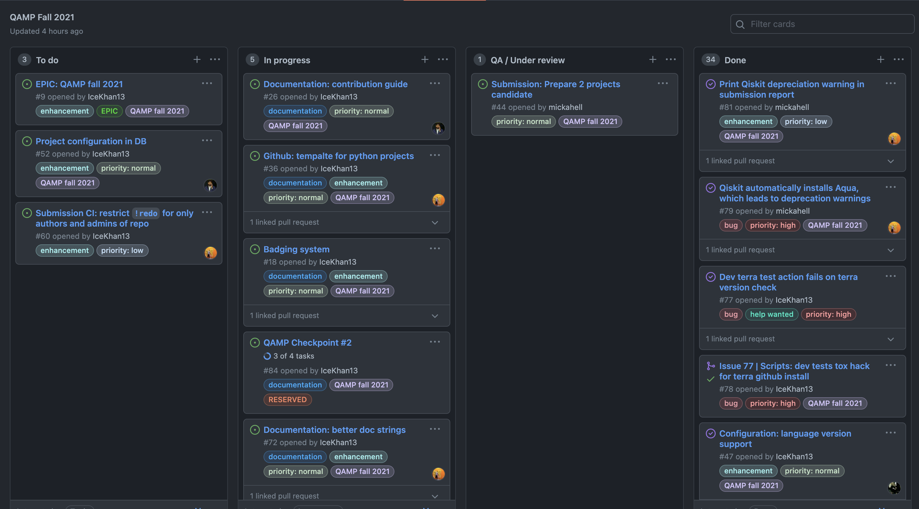Add a new card to the In progress column
919x509 pixels.
[424, 59]
